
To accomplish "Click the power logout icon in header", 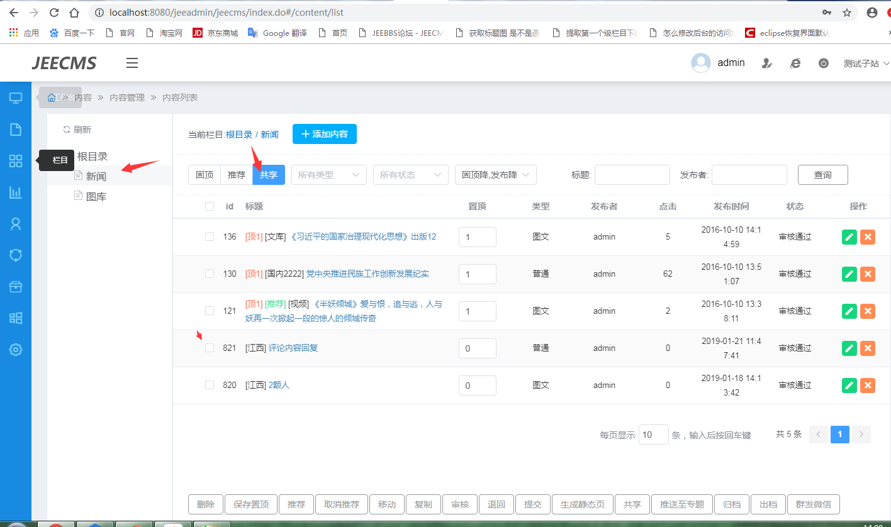I will pos(823,64).
